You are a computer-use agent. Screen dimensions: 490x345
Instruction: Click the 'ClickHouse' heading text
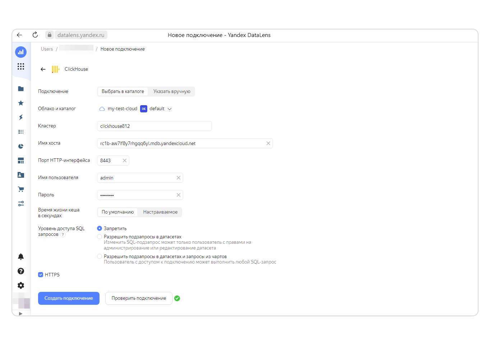(76, 69)
